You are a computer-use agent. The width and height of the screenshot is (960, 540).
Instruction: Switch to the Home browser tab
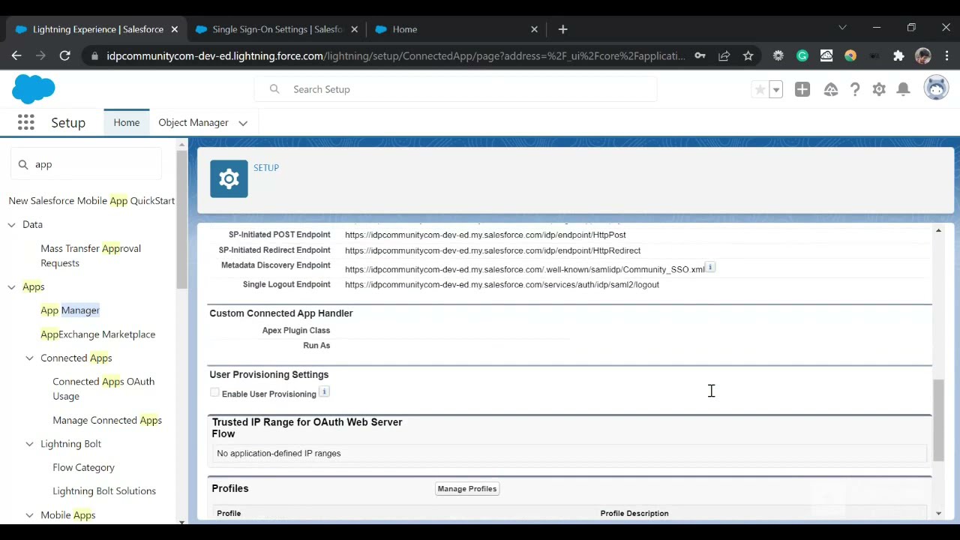456,29
